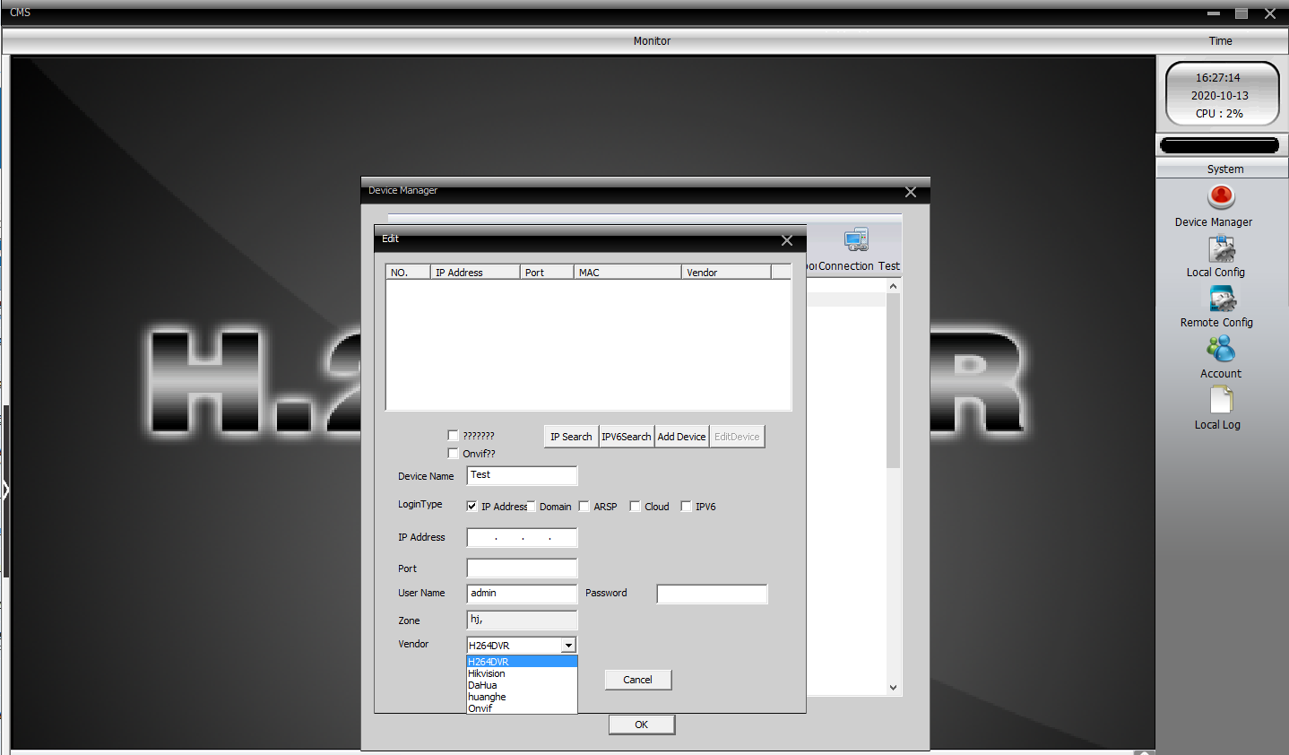
Task: Select Hikvision from the vendor list
Action: coord(487,673)
